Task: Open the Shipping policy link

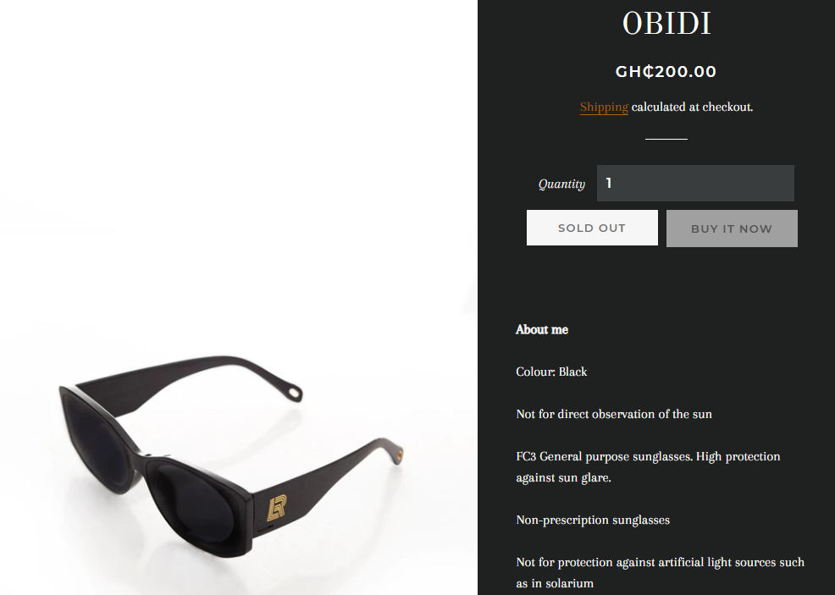Action: (604, 107)
